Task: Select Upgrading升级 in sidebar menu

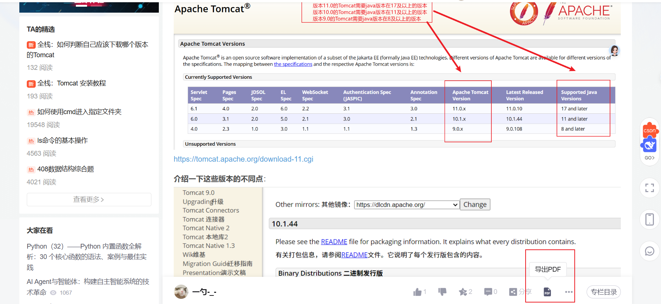Action: coord(203,201)
